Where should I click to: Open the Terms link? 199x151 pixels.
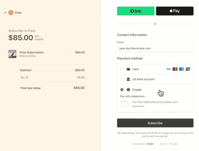163,144
